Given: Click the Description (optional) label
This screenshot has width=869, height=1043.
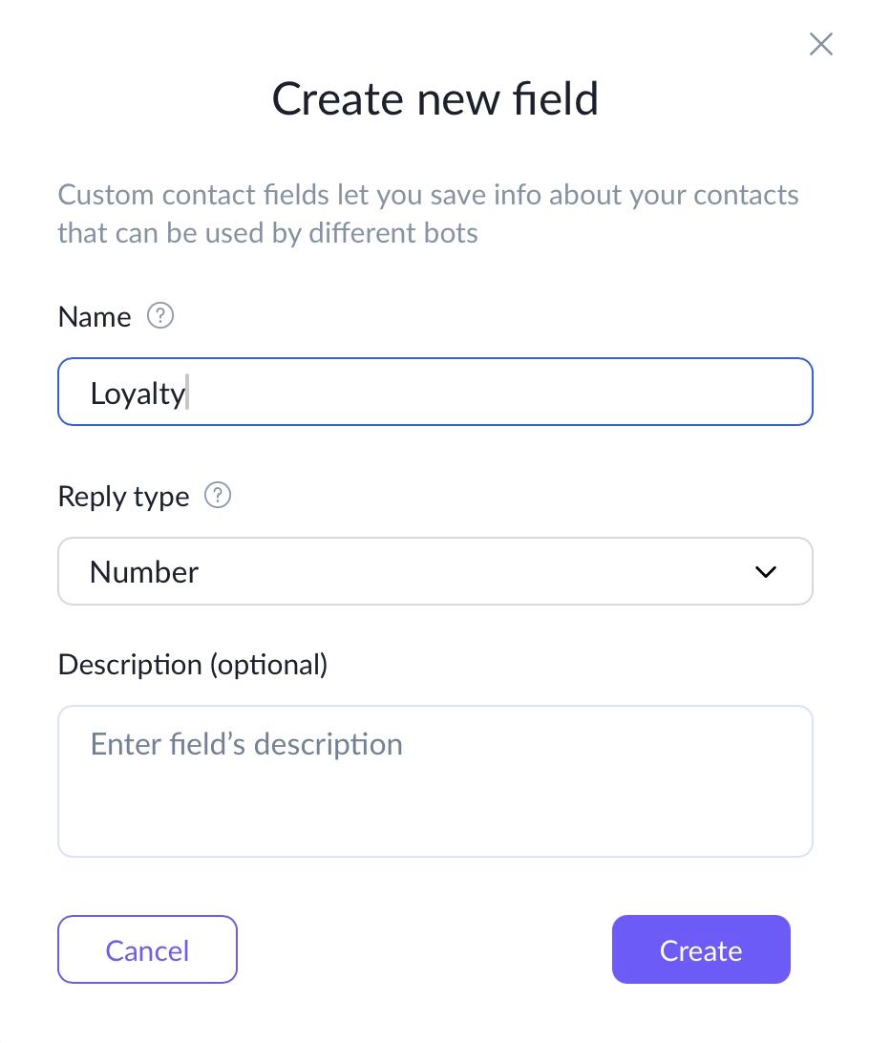Looking at the screenshot, I should (x=193, y=664).
